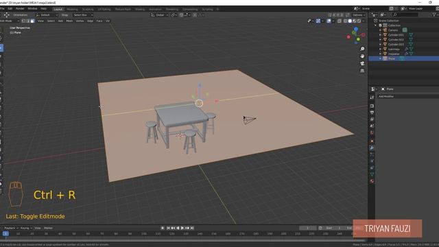Play animation forward
This screenshot has width=439, height=247.
click(182, 228)
